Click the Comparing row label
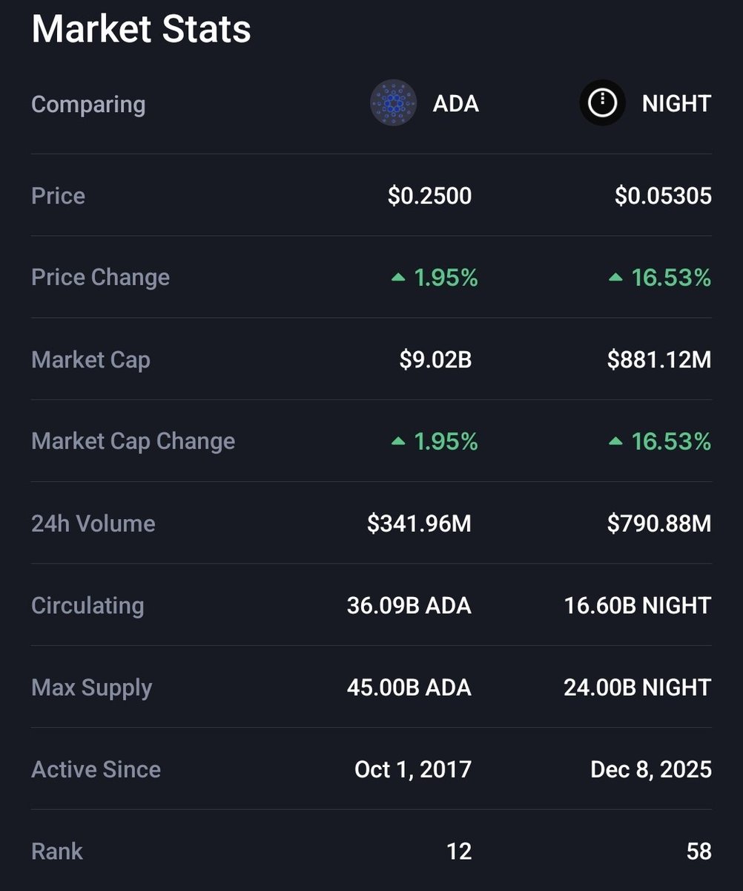This screenshot has height=891, width=743. [88, 105]
